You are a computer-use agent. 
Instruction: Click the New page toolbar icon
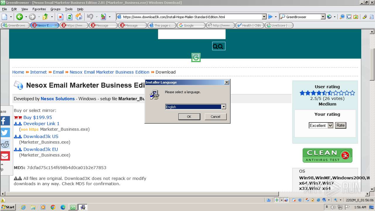point(5,17)
